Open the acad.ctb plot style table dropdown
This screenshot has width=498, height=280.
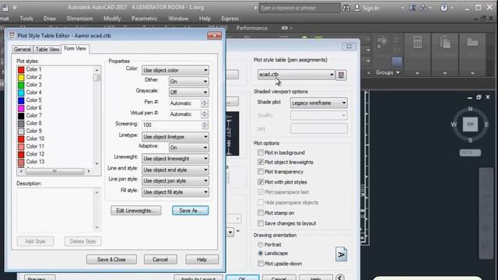[x=296, y=75]
